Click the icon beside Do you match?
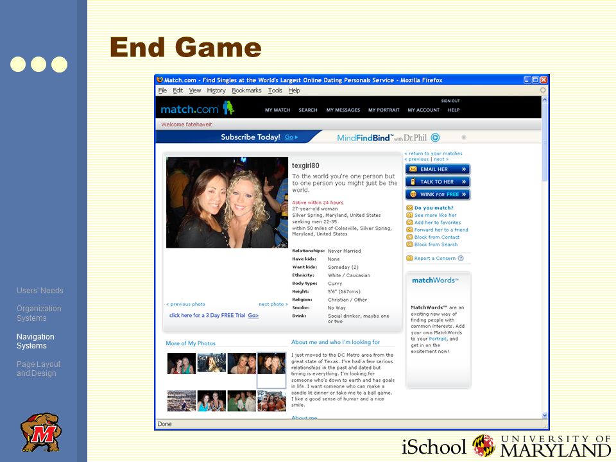This screenshot has height=462, width=616. coord(409,208)
